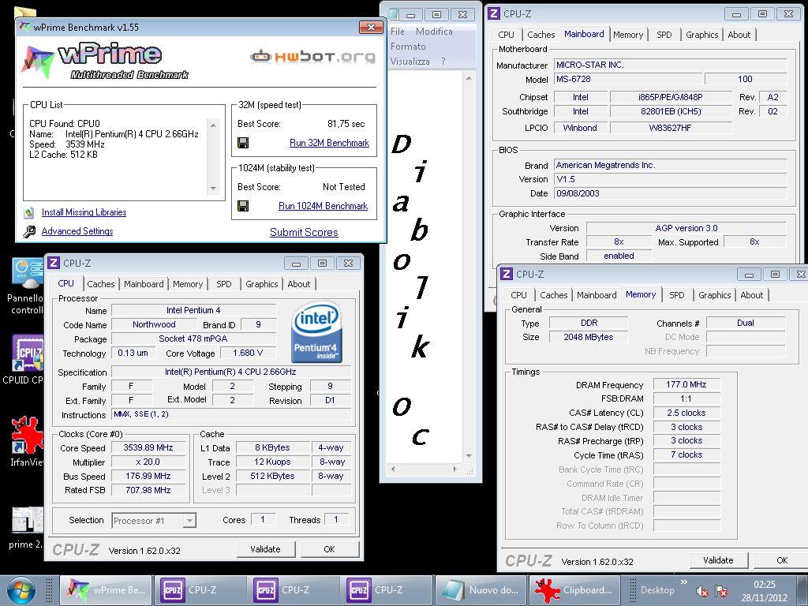Click the Intel Pentium 4 inside logo
808x606 pixels.
point(317,333)
